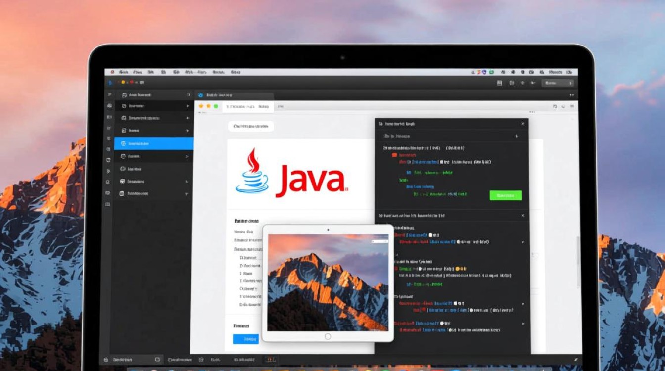Click the blue circular icon on the dark editor tab
The image size is (665, 371).
click(x=200, y=95)
